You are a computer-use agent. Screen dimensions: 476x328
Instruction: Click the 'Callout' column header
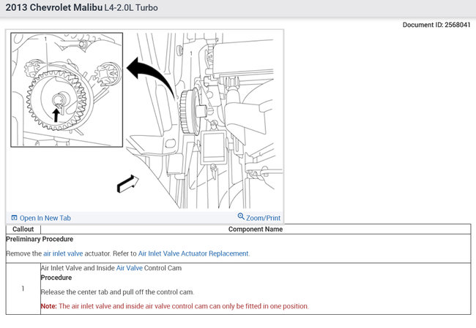click(23, 229)
